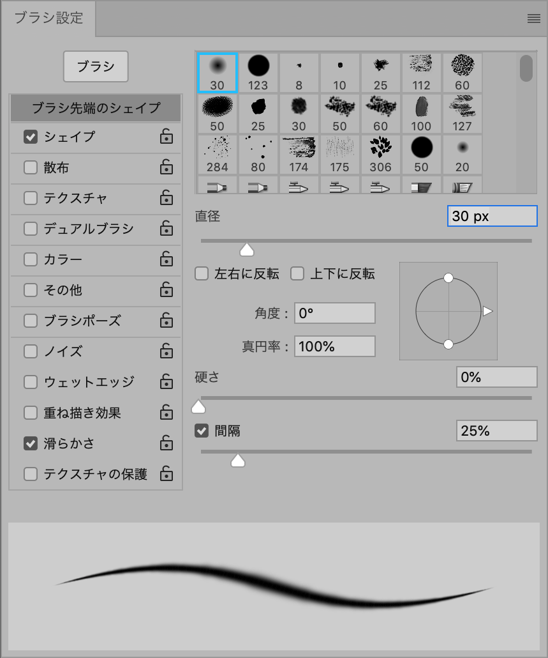Click the lock icon next to 散布
Image resolution: width=548 pixels, height=658 pixels.
pos(166,167)
